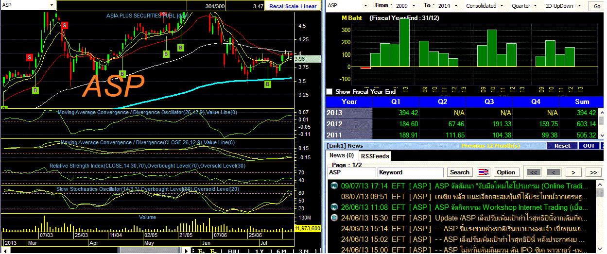Viewport: 607px width, 254px height.
Task: Click the clock icon beside 24/06/13 15:30 news
Action: tap(333, 218)
